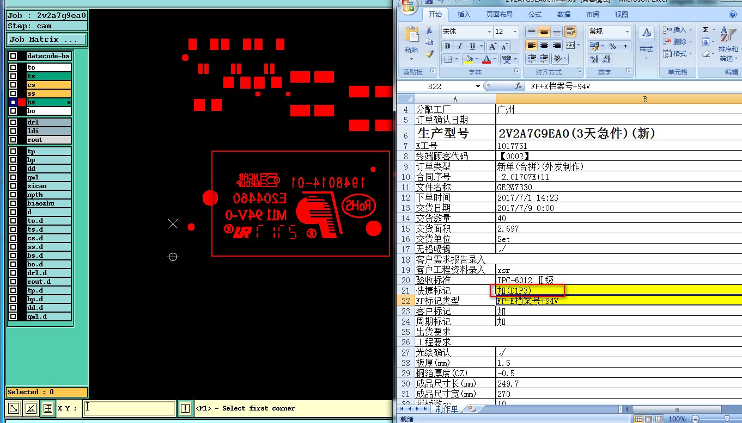Image resolution: width=742 pixels, height=423 pixels.
Task: Toggle checkbox for layer npth
Action: [13, 195]
